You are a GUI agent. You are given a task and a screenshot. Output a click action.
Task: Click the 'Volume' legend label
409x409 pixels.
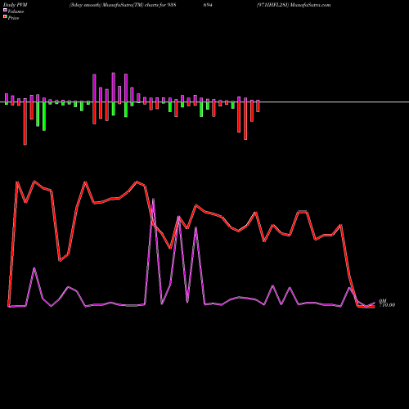click(16, 11)
